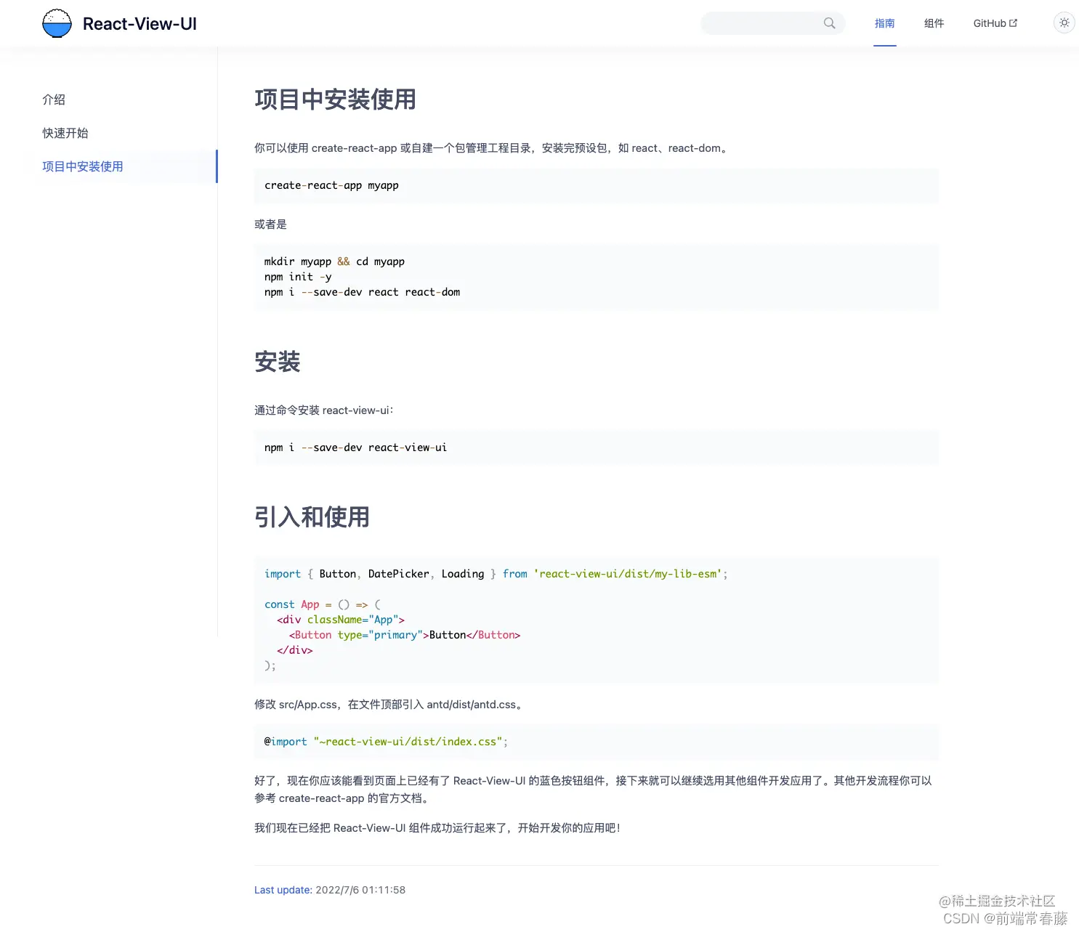Viewport: 1079px width, 932px height.
Task: Click the @import react-view-ui index.css line
Action: pos(386,742)
